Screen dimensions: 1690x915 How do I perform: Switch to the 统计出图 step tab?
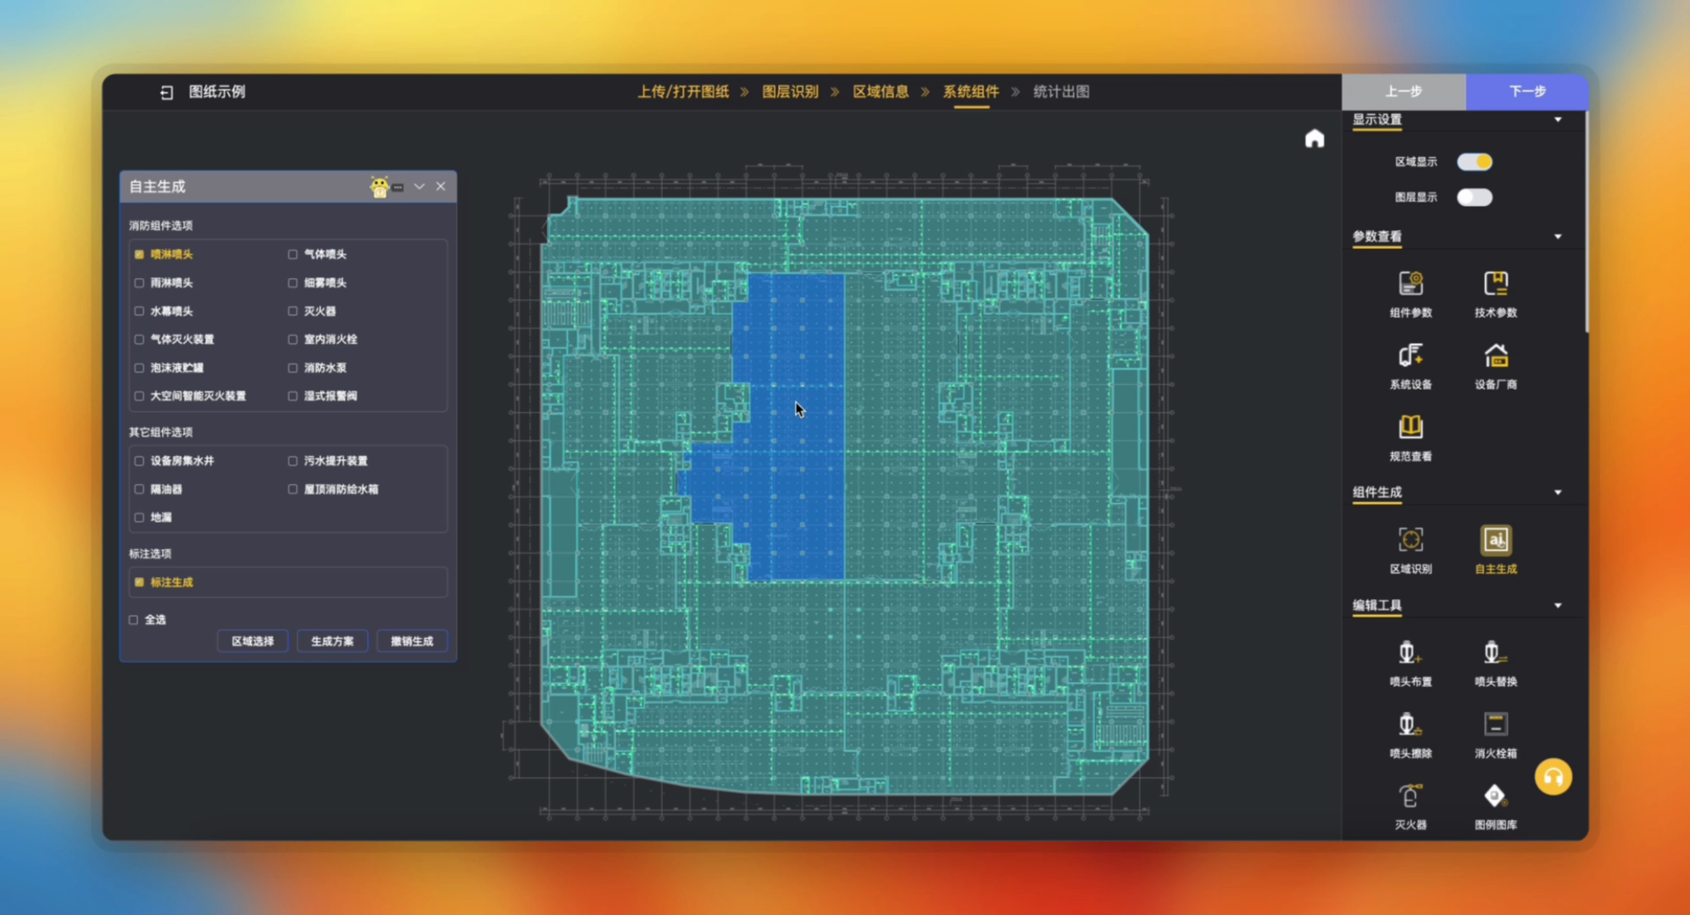(1060, 91)
